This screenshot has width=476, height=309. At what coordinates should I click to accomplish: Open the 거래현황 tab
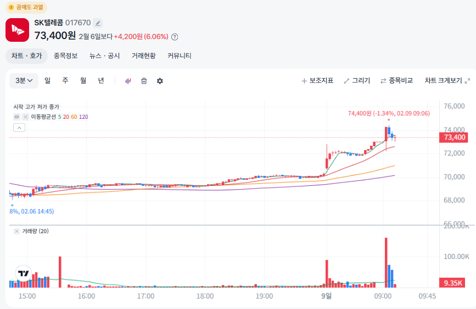click(144, 56)
